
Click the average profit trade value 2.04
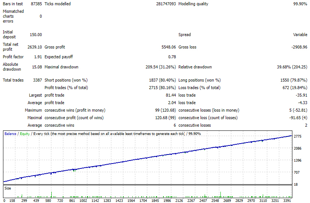172,103
